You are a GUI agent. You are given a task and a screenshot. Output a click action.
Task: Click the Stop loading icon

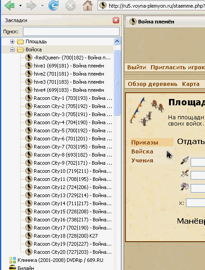(x=71, y=5)
